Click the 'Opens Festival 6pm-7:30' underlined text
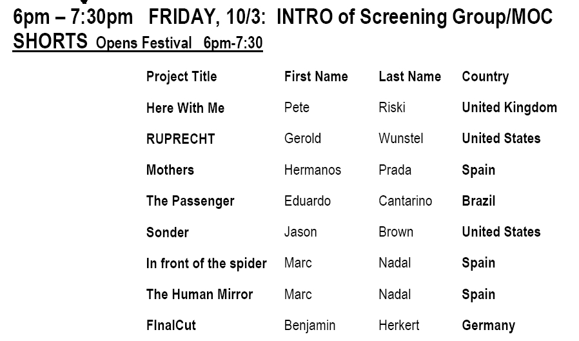Viewport: 579px width, 341px height. 179,43
